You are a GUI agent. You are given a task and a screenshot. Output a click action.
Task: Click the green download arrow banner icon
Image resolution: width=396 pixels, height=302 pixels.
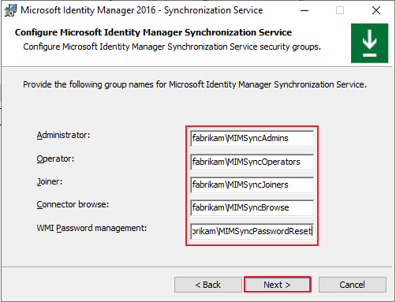pos(369,43)
